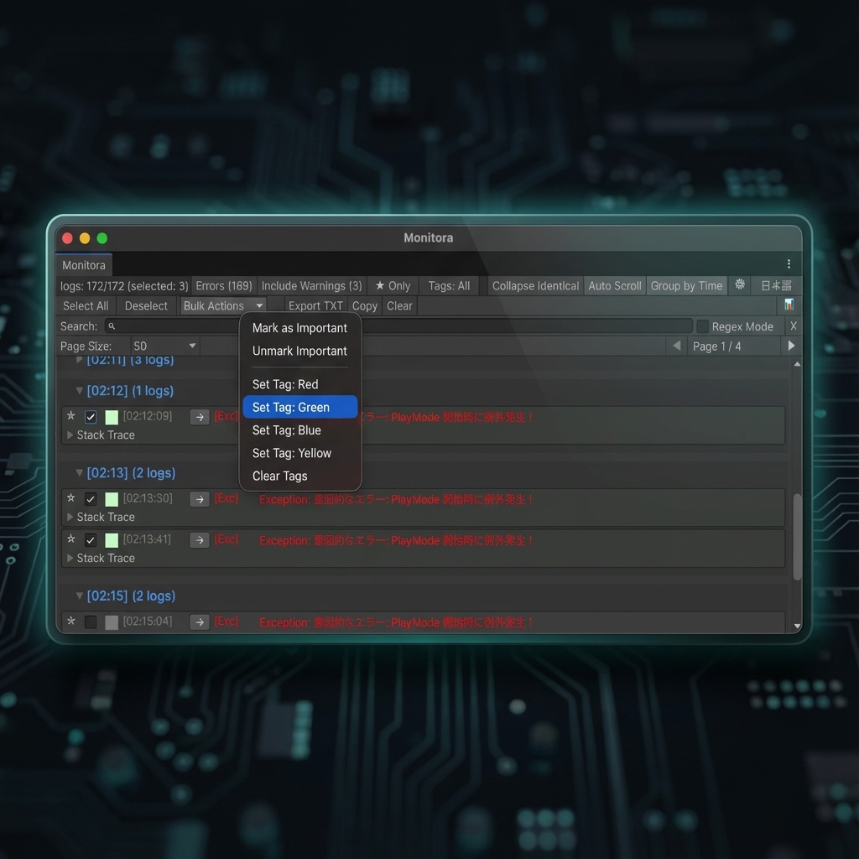Viewport: 859px width, 859px height.
Task: Uncheck the 02:13:41 log checkbox
Action: pos(91,540)
